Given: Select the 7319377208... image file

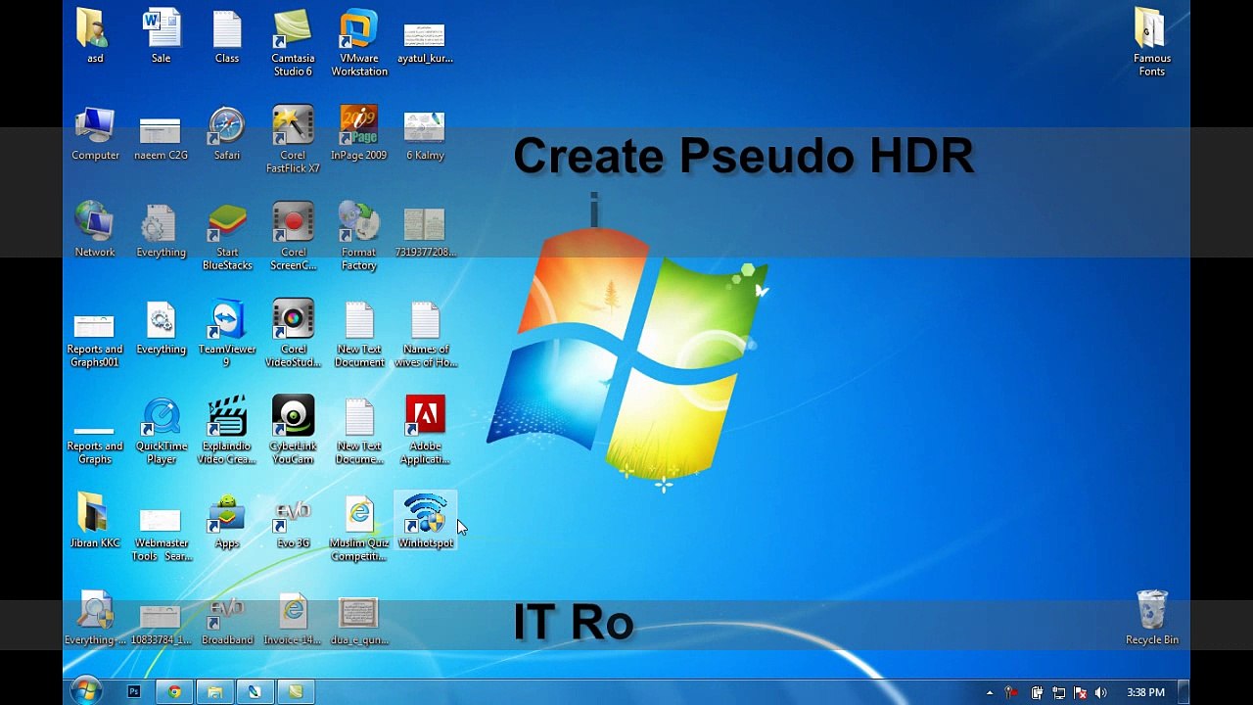Looking at the screenshot, I should (425, 232).
